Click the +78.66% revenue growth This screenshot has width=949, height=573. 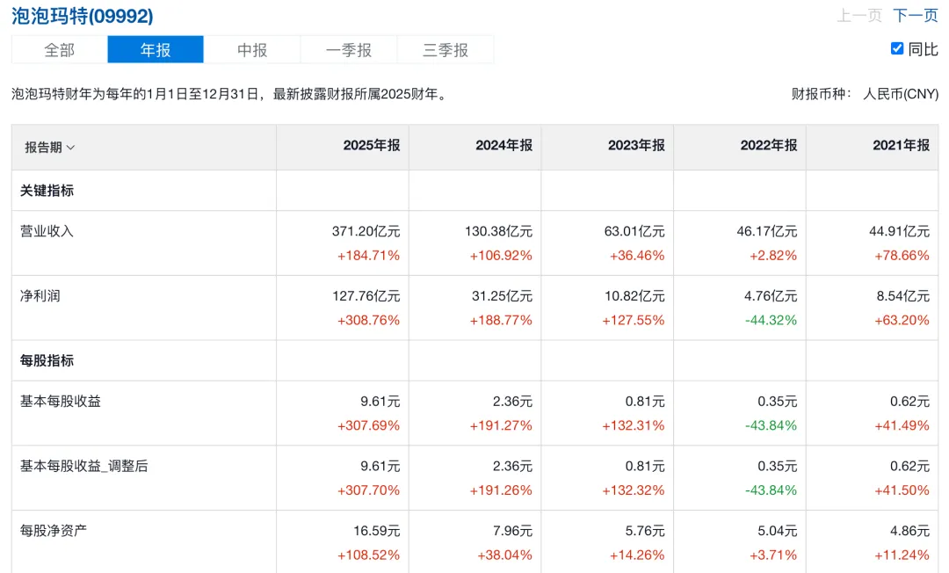coord(902,256)
